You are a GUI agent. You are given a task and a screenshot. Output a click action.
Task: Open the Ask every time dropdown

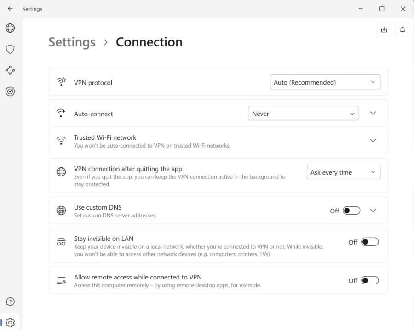point(343,172)
